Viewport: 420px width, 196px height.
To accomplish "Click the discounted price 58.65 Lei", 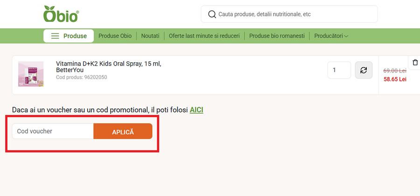I will pos(395,80).
